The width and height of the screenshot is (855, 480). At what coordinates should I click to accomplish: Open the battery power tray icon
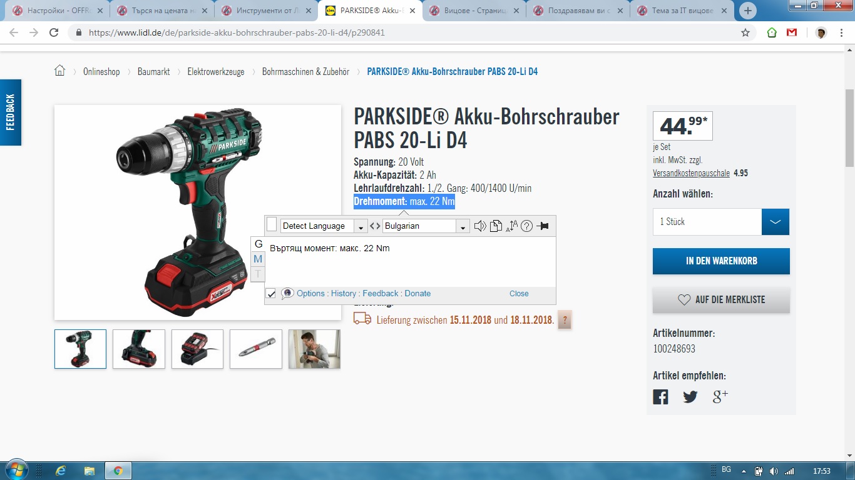pyautogui.click(x=759, y=471)
